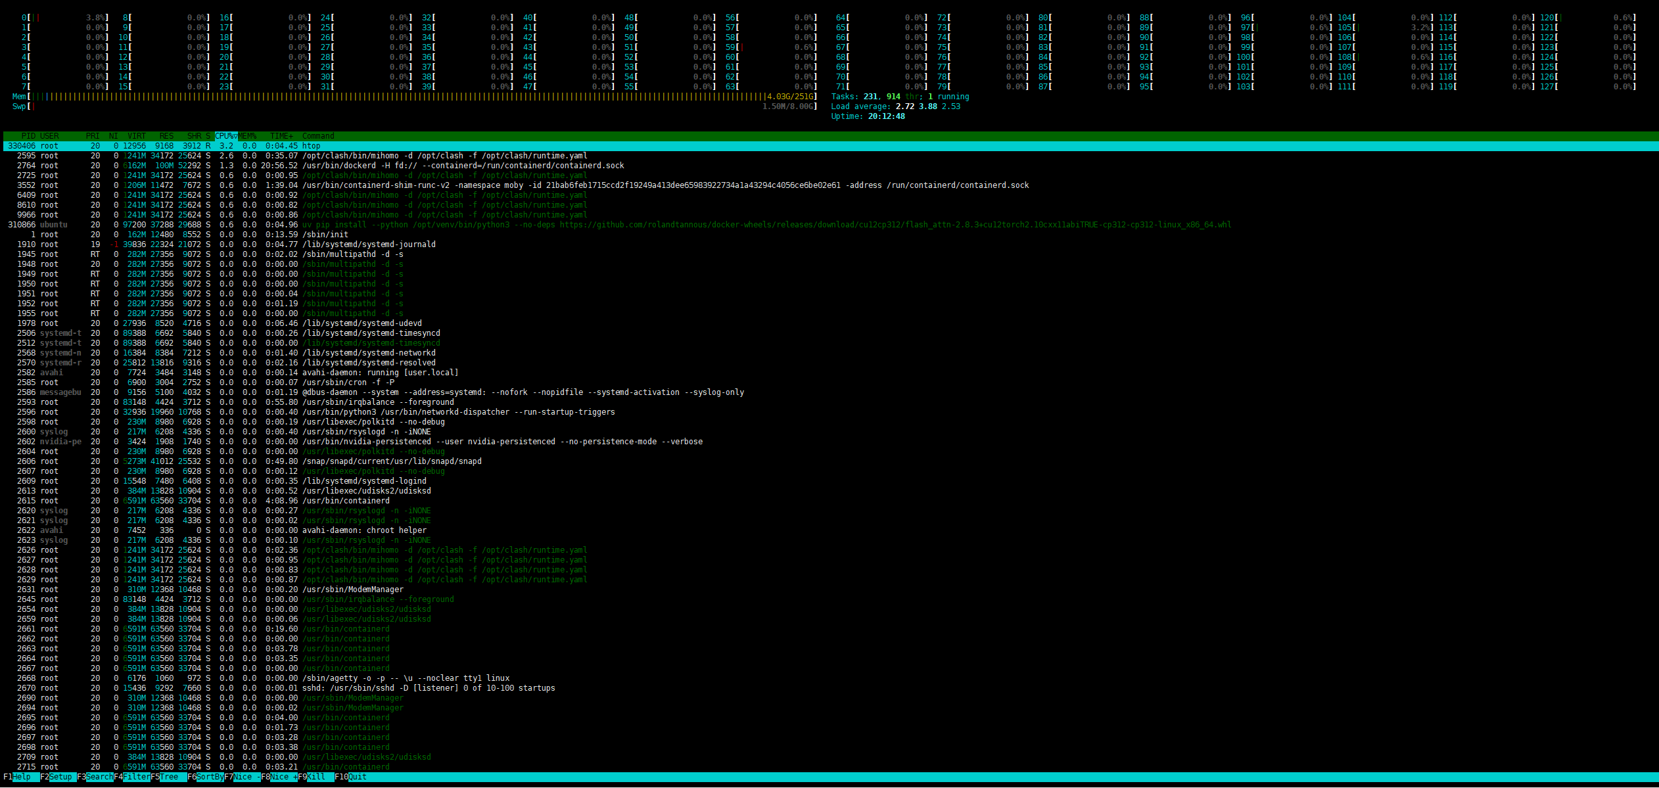Select the containerd-shim-runc-v2 process row
This screenshot has width=1659, height=788.
[829, 185]
